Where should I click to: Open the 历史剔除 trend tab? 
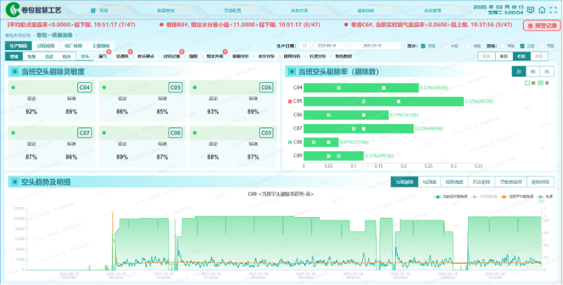tap(481, 182)
